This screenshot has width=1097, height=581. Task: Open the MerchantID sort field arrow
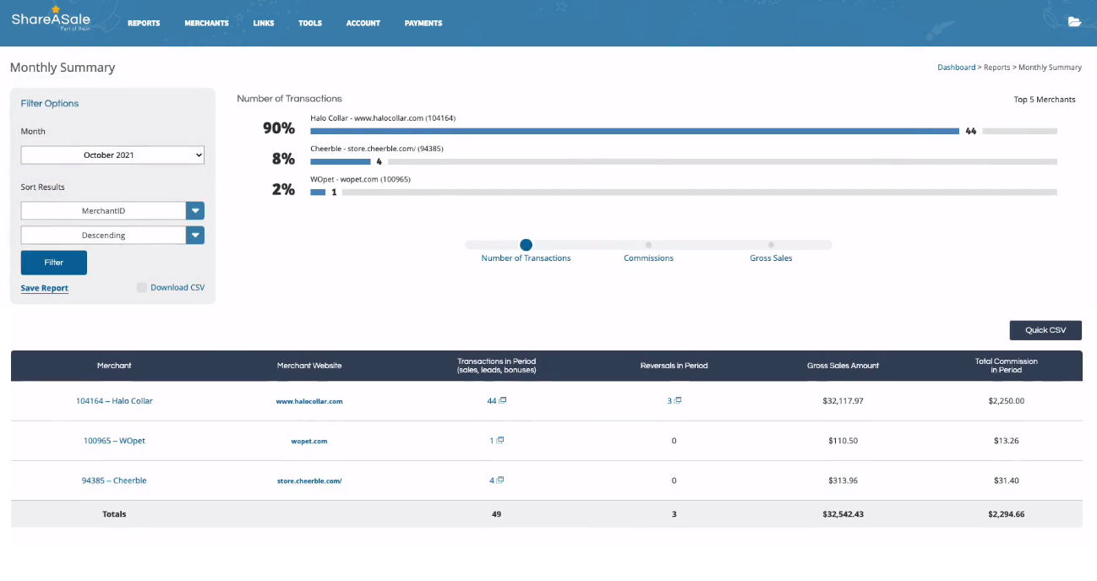195,211
